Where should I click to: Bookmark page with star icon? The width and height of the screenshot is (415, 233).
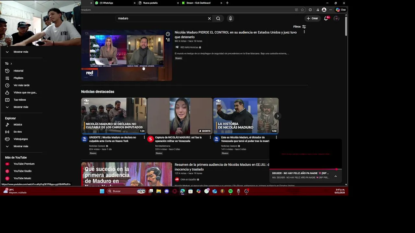302,10
